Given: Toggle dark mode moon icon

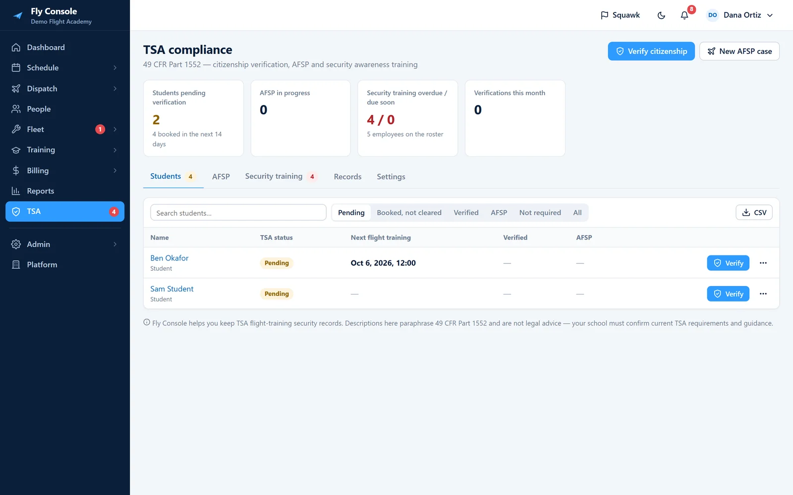Looking at the screenshot, I should tap(661, 15).
